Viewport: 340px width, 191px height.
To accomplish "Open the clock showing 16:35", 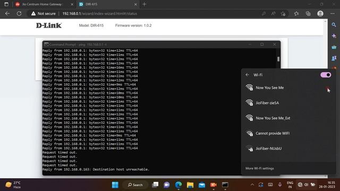I will (327, 185).
